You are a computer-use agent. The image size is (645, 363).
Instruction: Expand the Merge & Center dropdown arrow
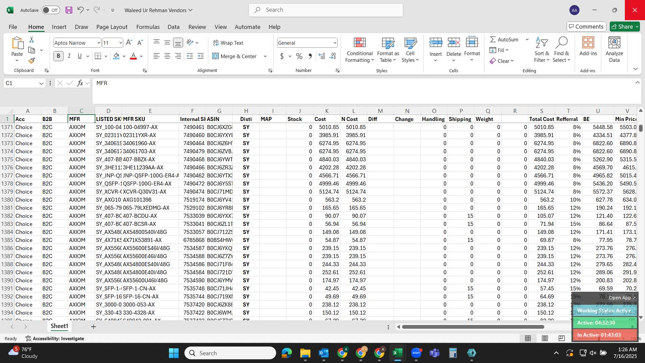(x=265, y=56)
